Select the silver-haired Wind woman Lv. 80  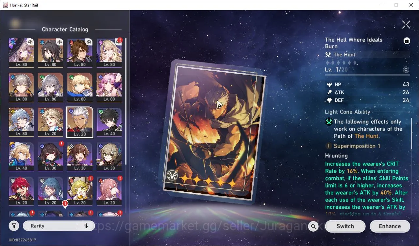[x=50, y=87]
